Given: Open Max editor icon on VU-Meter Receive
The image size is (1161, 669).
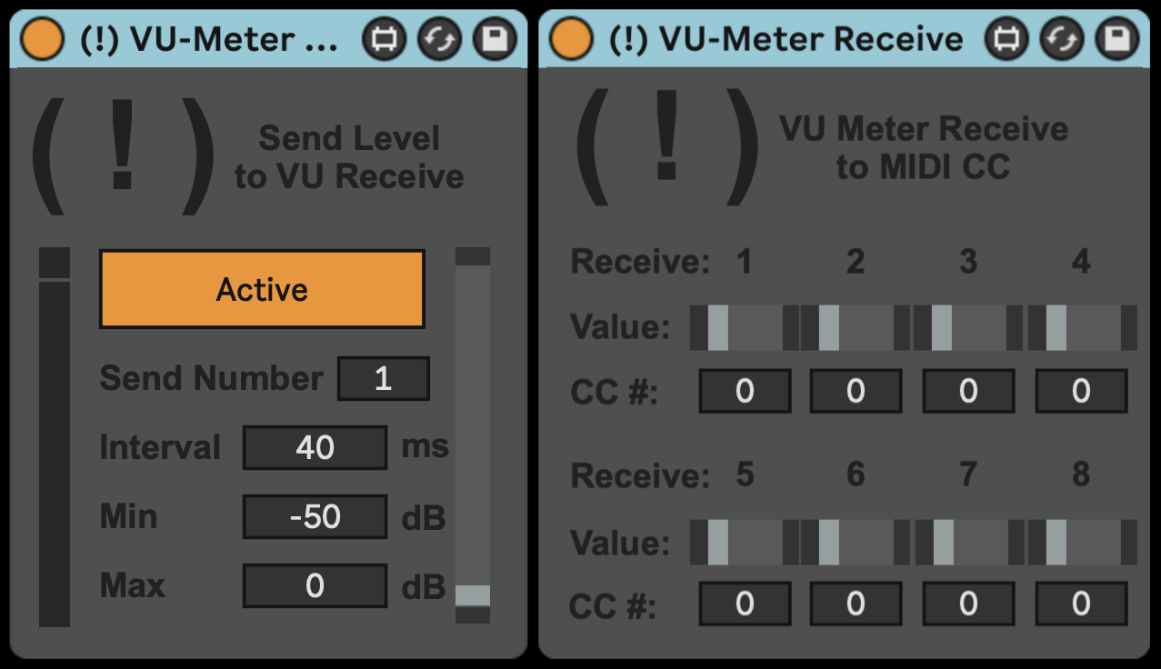Looking at the screenshot, I should tap(1006, 39).
